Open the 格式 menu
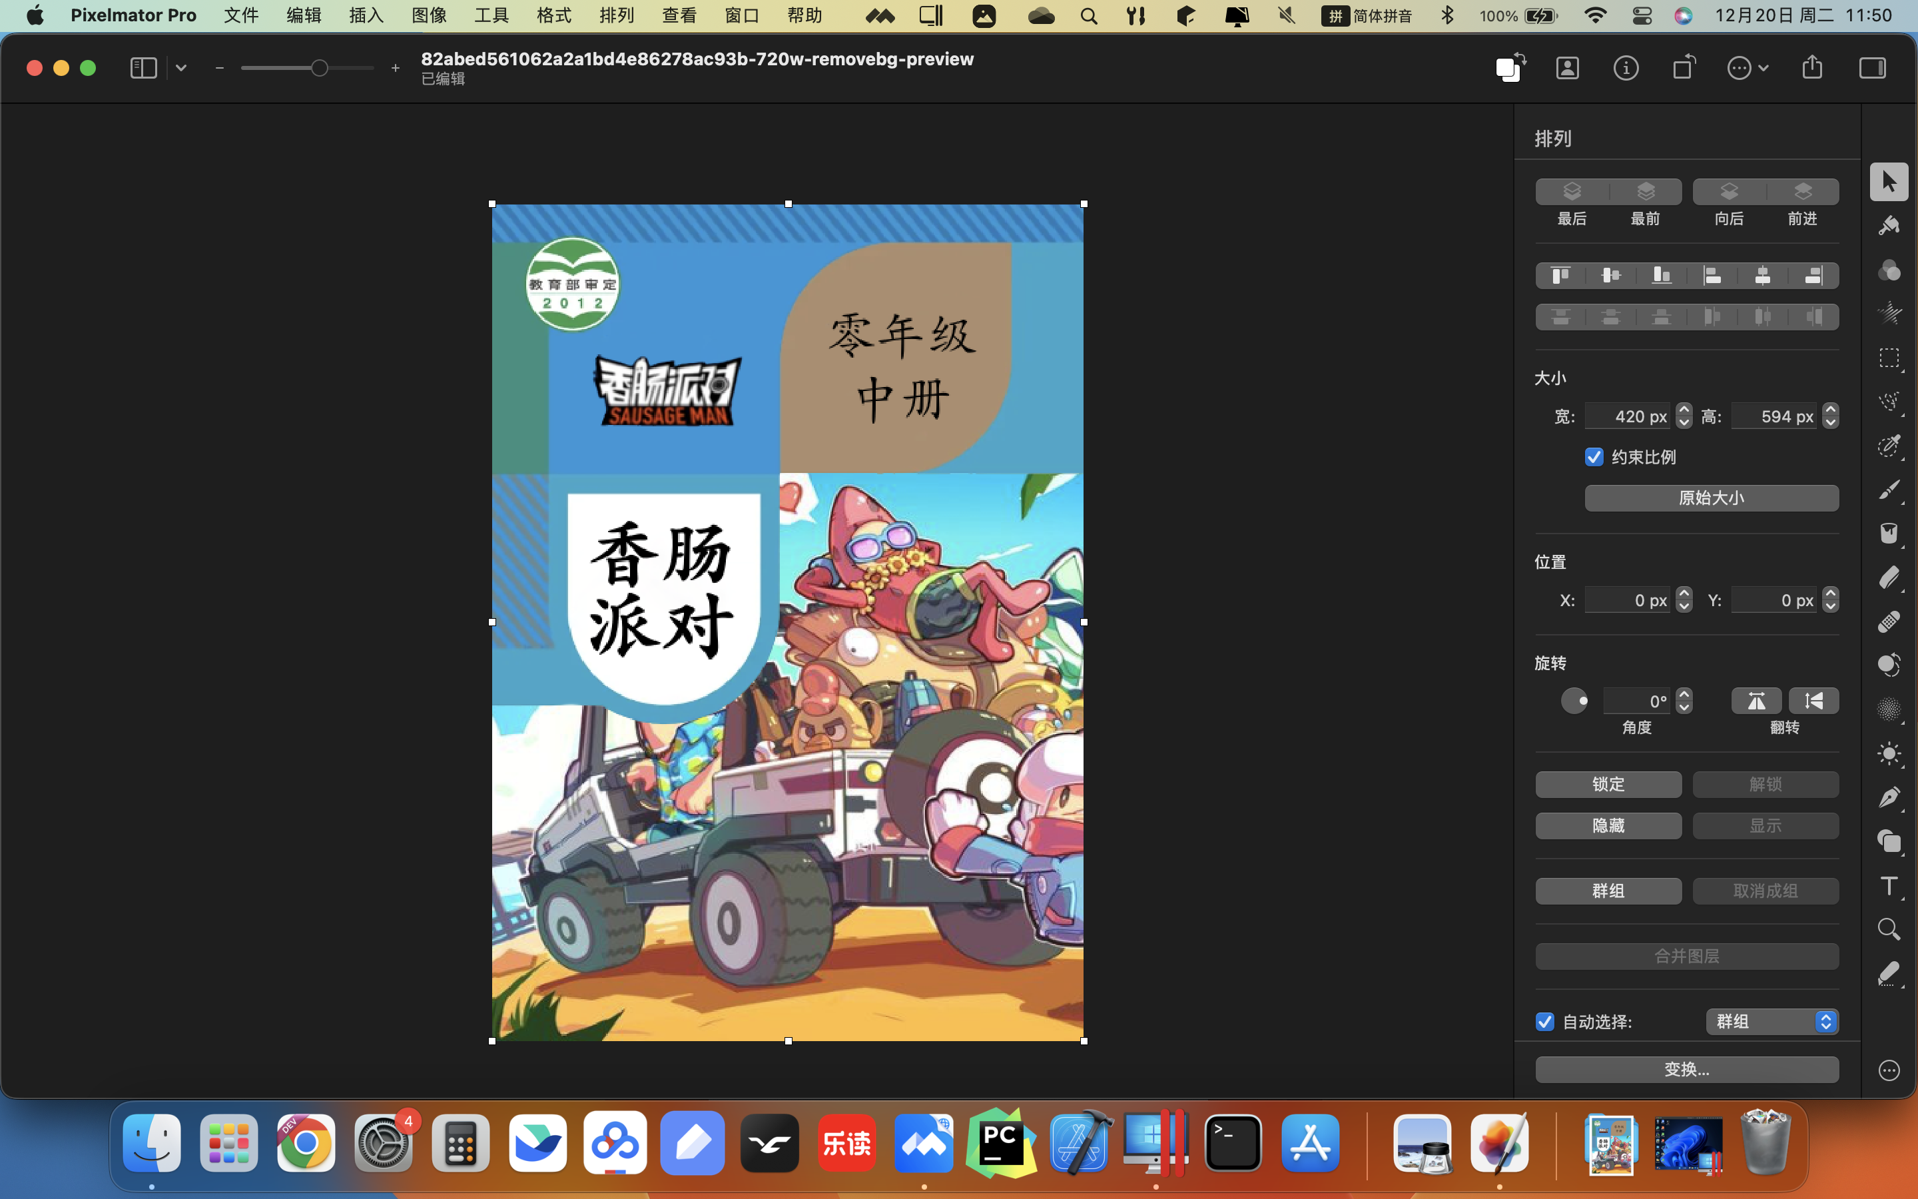1918x1199 pixels. pos(554,16)
